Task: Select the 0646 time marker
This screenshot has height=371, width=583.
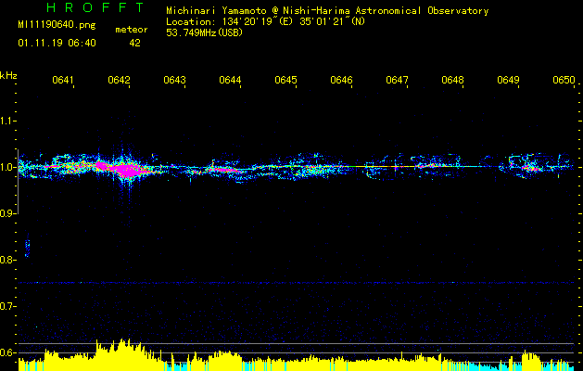Action: point(341,81)
